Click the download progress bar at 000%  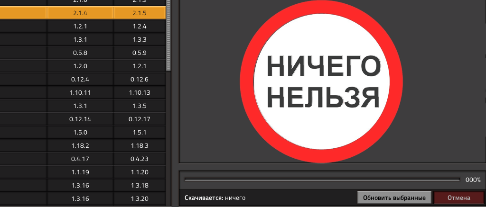(x=322, y=180)
